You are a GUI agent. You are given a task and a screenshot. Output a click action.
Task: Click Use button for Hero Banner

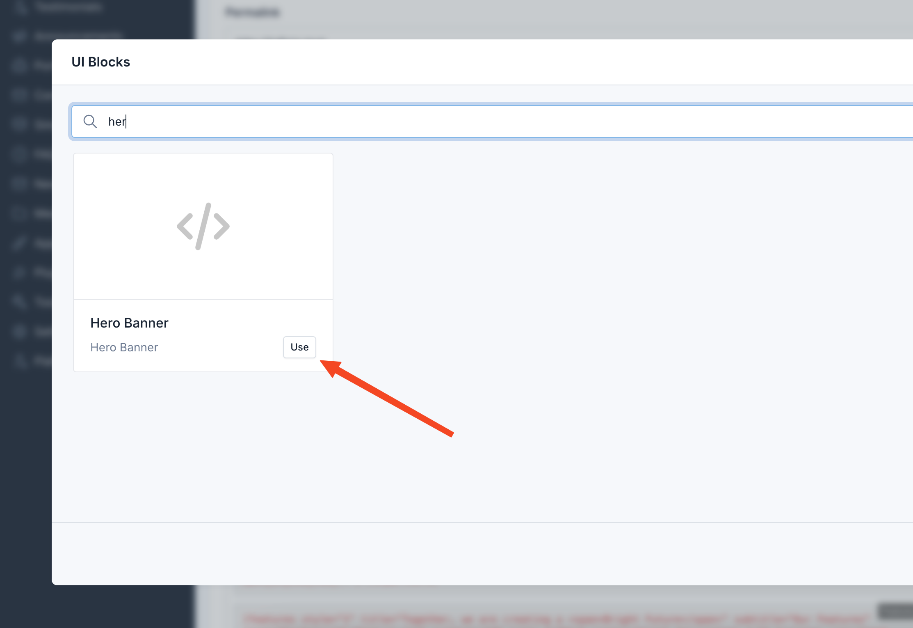click(x=300, y=347)
